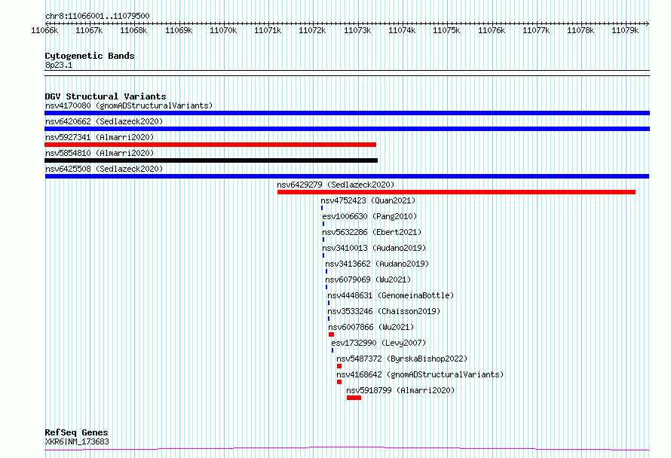
Task: Select the red nsv5918799 variant bar
Action: (x=354, y=398)
